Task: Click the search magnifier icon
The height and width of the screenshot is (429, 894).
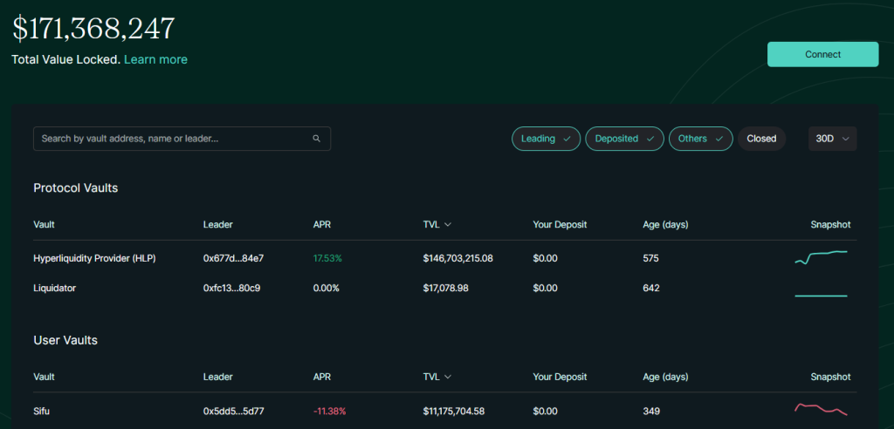Action: pyautogui.click(x=316, y=139)
